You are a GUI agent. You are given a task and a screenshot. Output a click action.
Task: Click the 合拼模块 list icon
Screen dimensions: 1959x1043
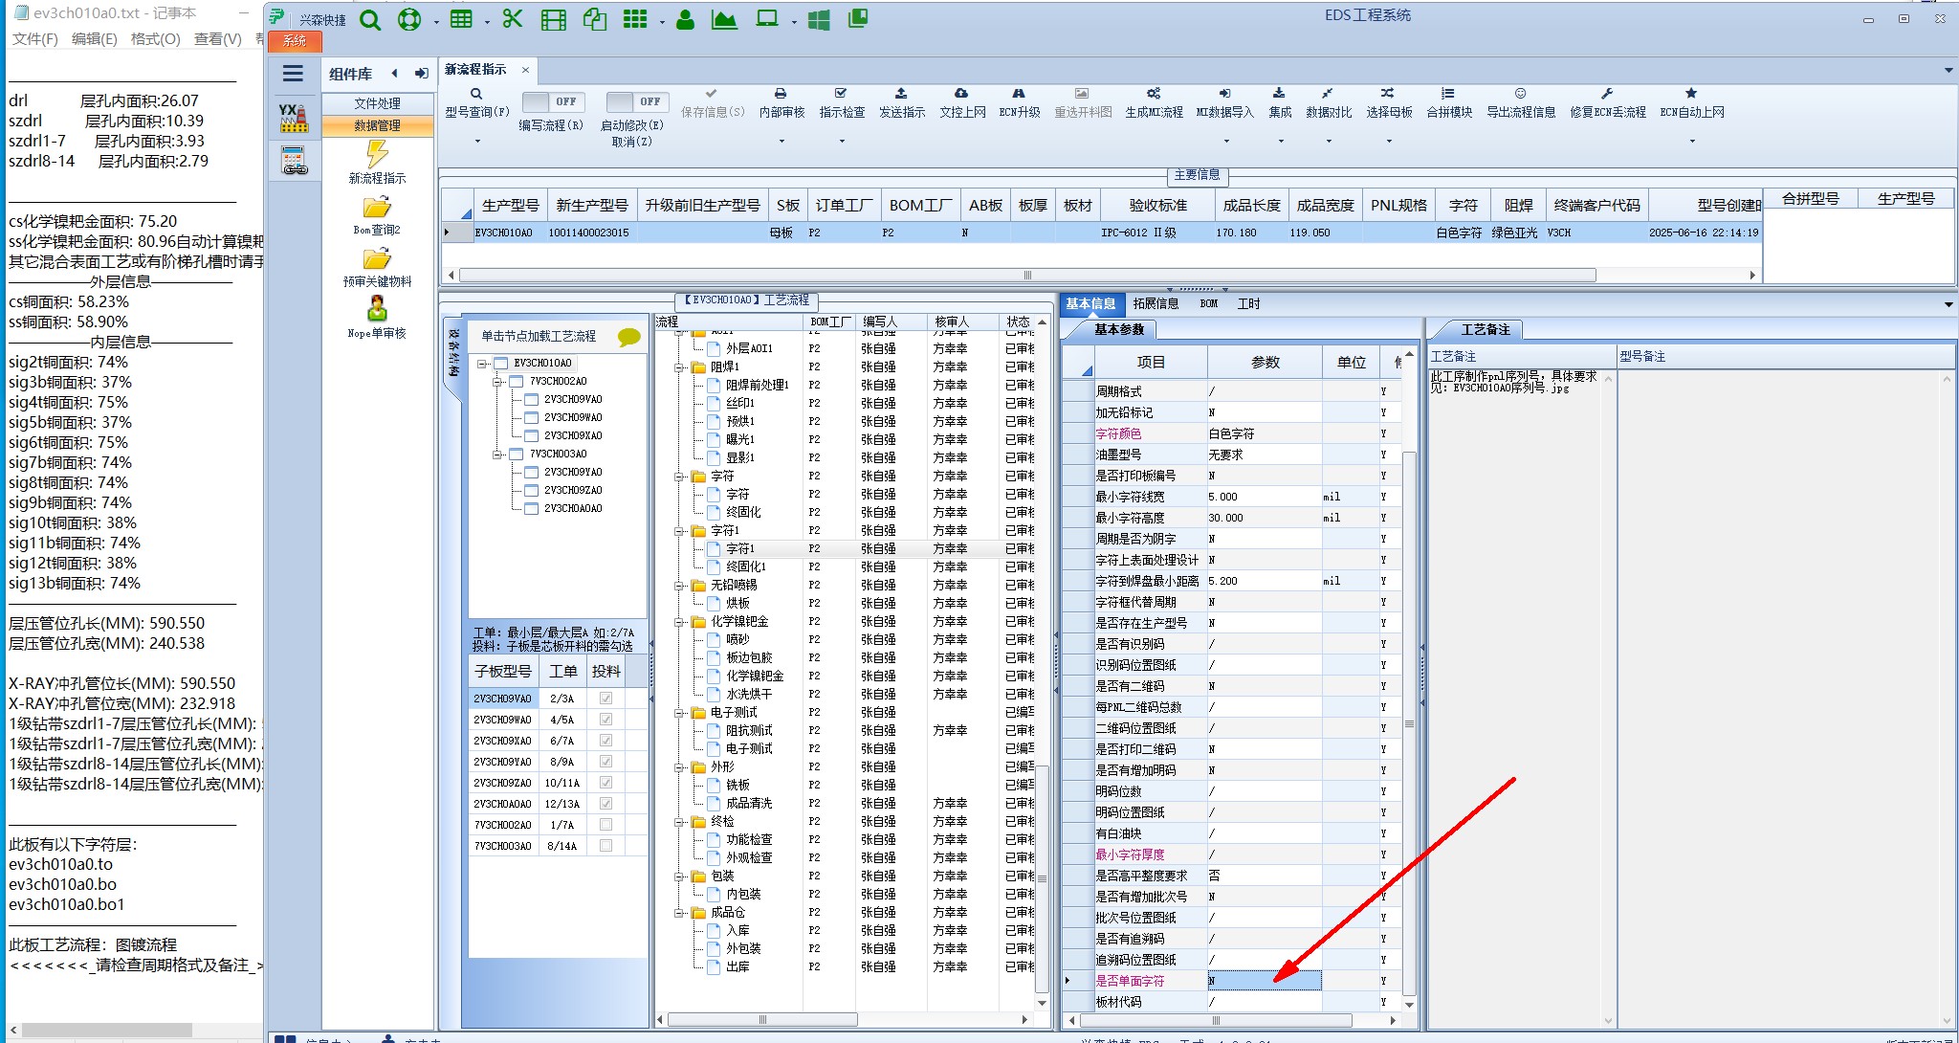point(1448,94)
